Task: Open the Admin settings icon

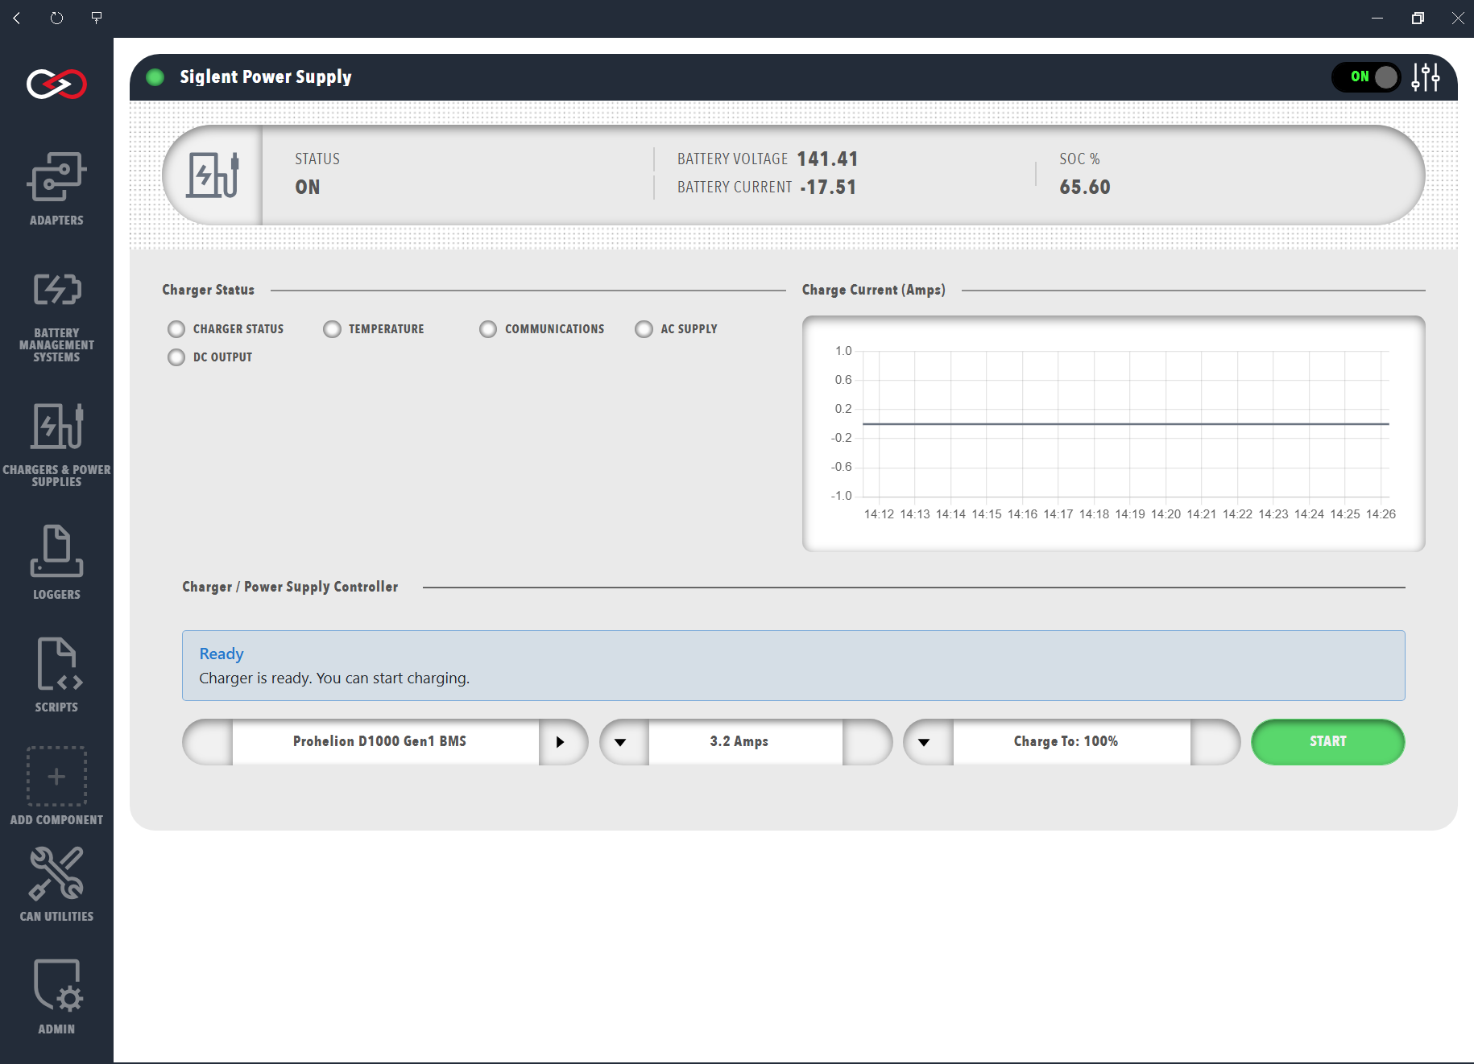Action: 56,986
